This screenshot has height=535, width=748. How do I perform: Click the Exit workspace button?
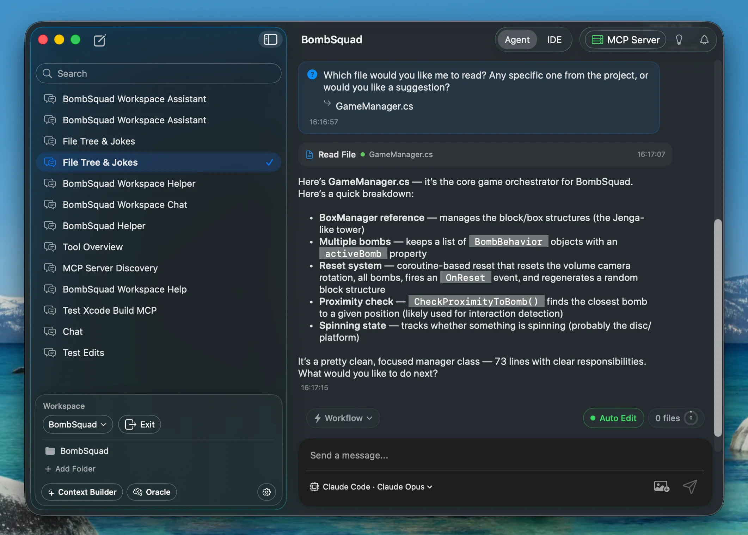[x=140, y=424]
